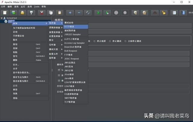Open the 编辑 menu
Viewport: 193px width, 122px height.
point(10,7)
